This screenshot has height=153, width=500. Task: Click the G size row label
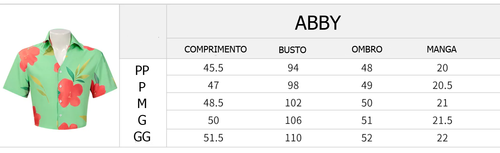142,120
